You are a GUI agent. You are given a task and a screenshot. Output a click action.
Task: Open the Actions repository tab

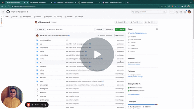(37, 17)
